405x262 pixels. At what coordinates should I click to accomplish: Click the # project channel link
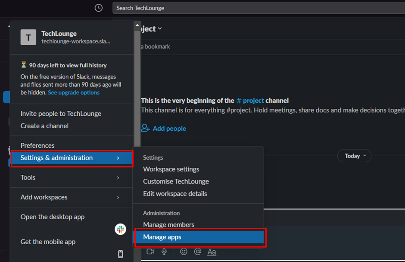250,100
